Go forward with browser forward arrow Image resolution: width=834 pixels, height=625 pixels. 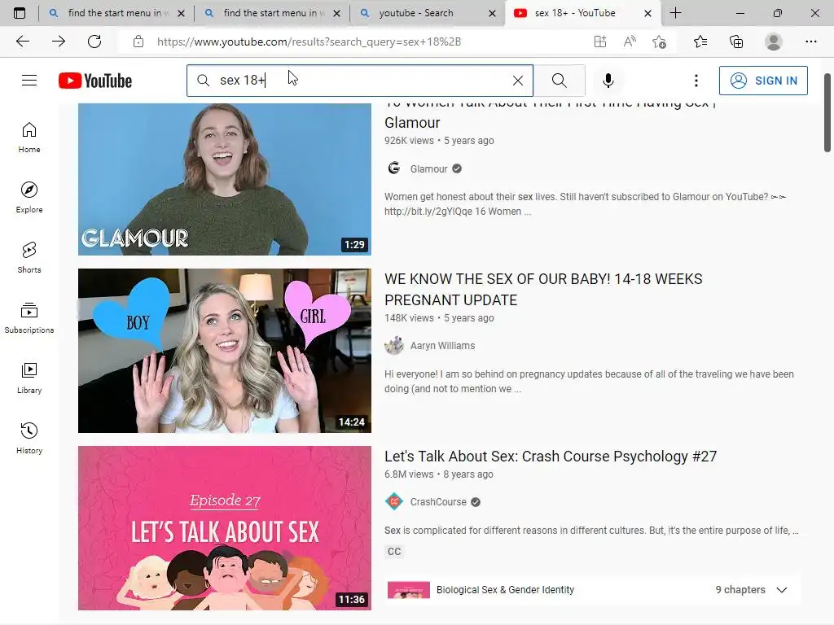click(59, 42)
